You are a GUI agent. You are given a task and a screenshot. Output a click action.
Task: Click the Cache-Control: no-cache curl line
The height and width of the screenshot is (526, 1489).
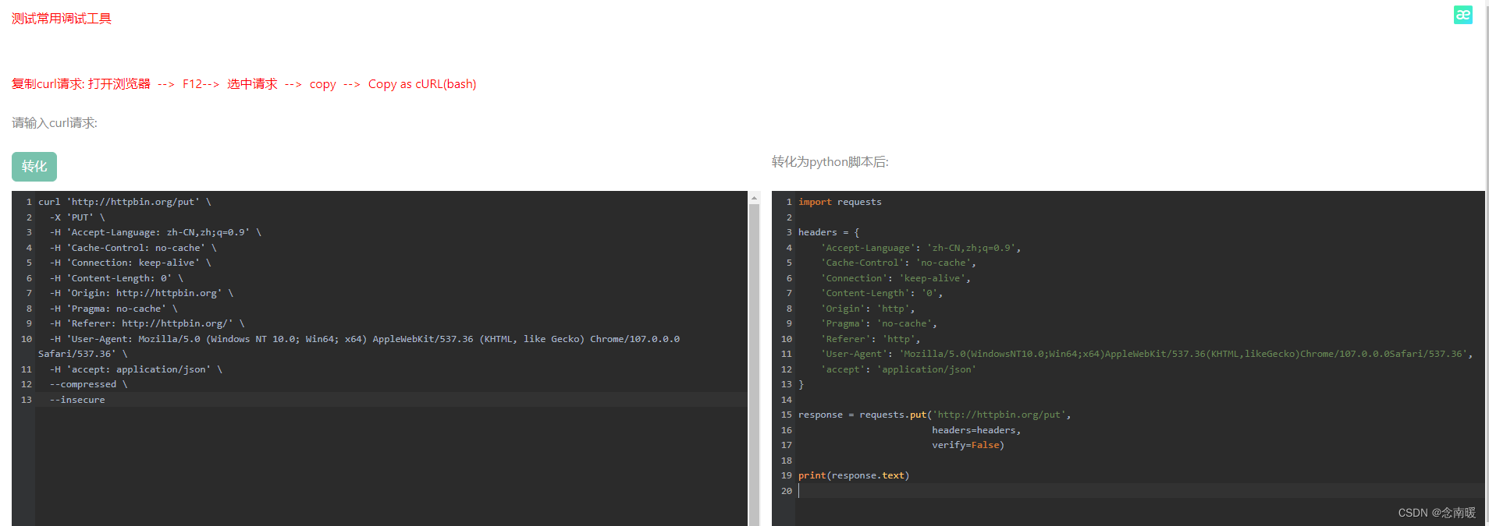point(133,248)
